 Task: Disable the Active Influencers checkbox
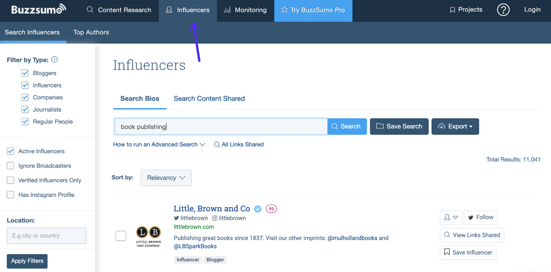click(11, 151)
